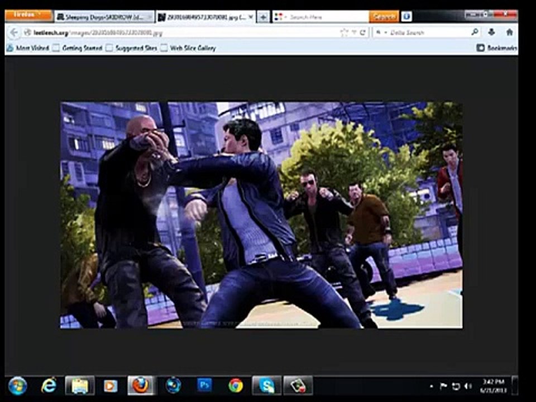This screenshot has height=402, width=536.
Task: Open the Downloads arrow icon
Action: pyautogui.click(x=491, y=32)
